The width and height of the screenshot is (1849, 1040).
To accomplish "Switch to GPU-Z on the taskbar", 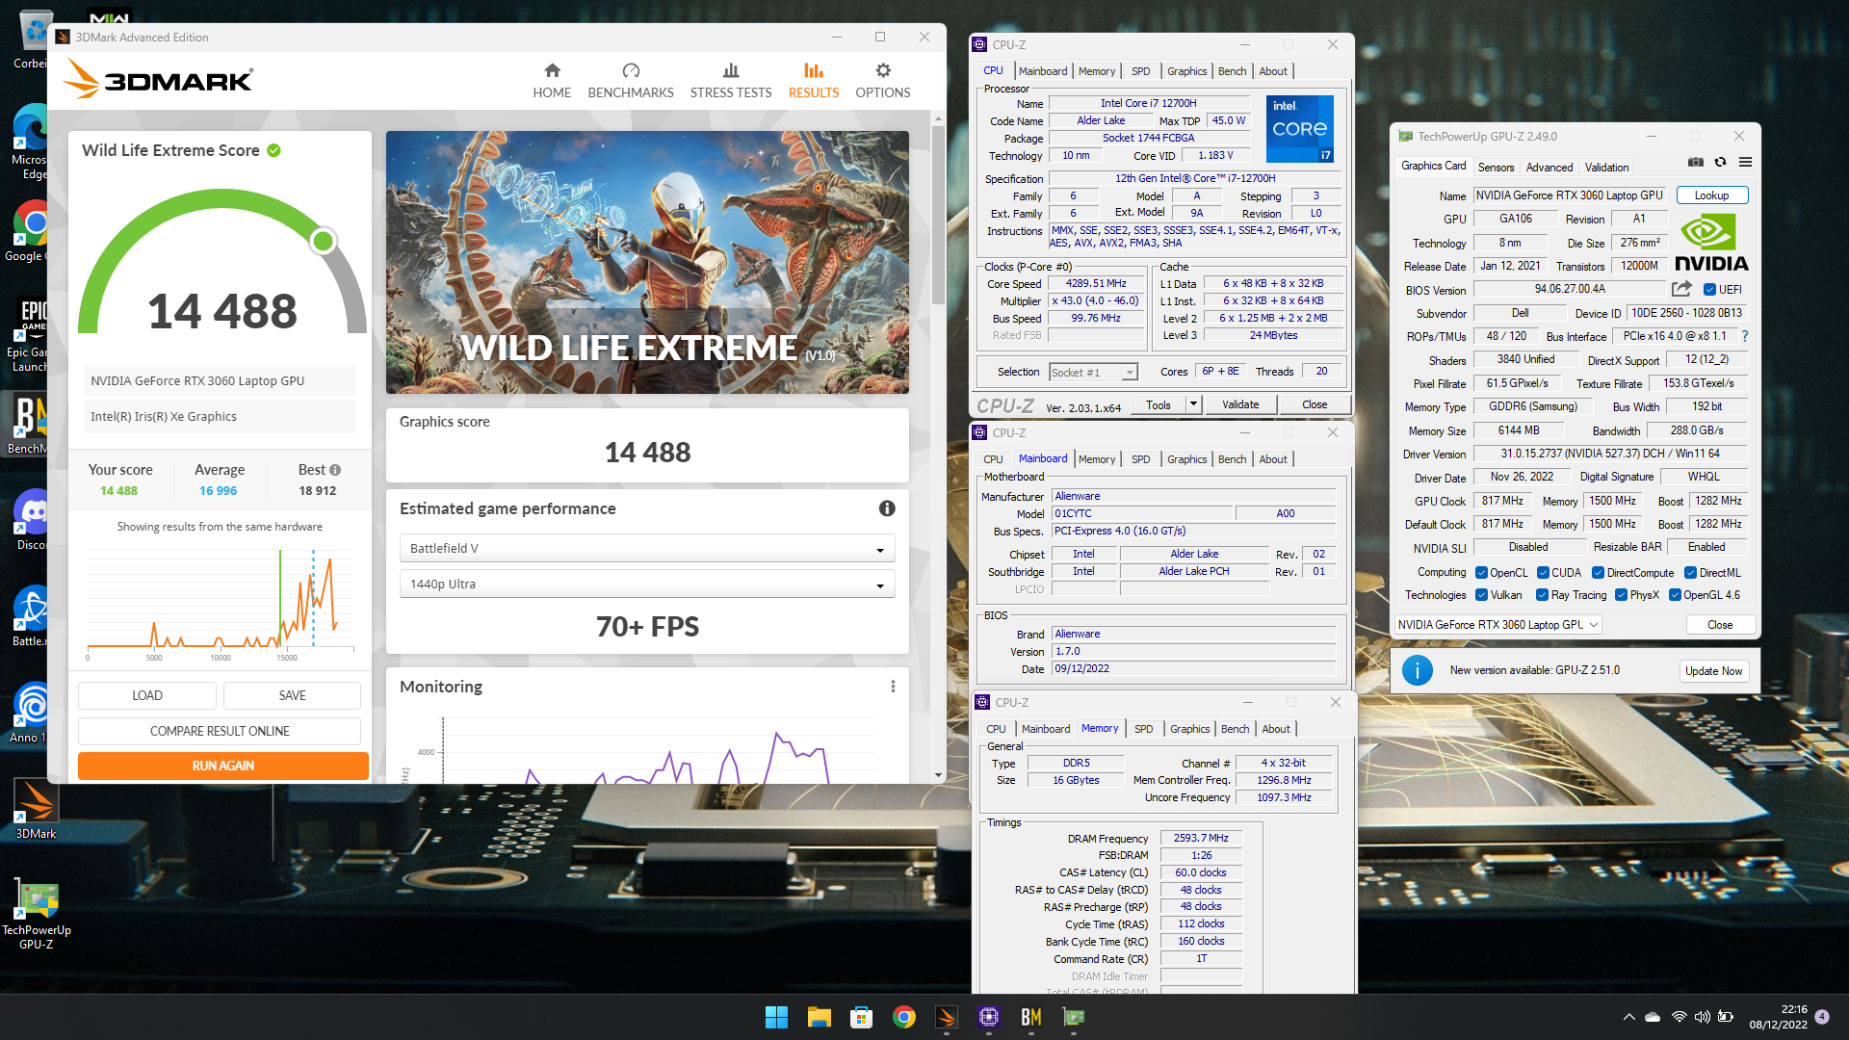I will coord(1073,1017).
